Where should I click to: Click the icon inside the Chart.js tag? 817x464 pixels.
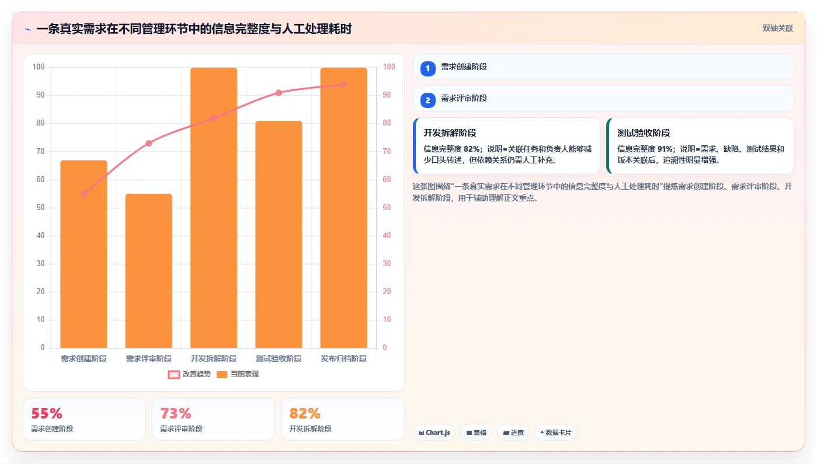[x=421, y=432]
